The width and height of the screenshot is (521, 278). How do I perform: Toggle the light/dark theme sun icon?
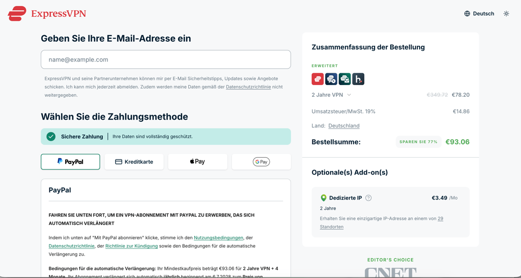(506, 14)
